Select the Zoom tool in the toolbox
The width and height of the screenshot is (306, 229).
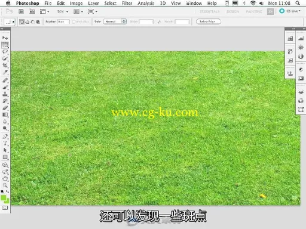coord(5,185)
